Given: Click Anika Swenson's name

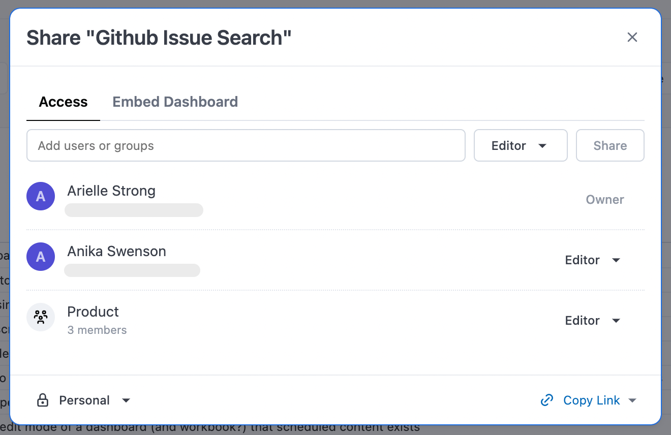Looking at the screenshot, I should pyautogui.click(x=116, y=251).
